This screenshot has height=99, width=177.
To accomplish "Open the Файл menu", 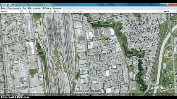I will (3, 8).
